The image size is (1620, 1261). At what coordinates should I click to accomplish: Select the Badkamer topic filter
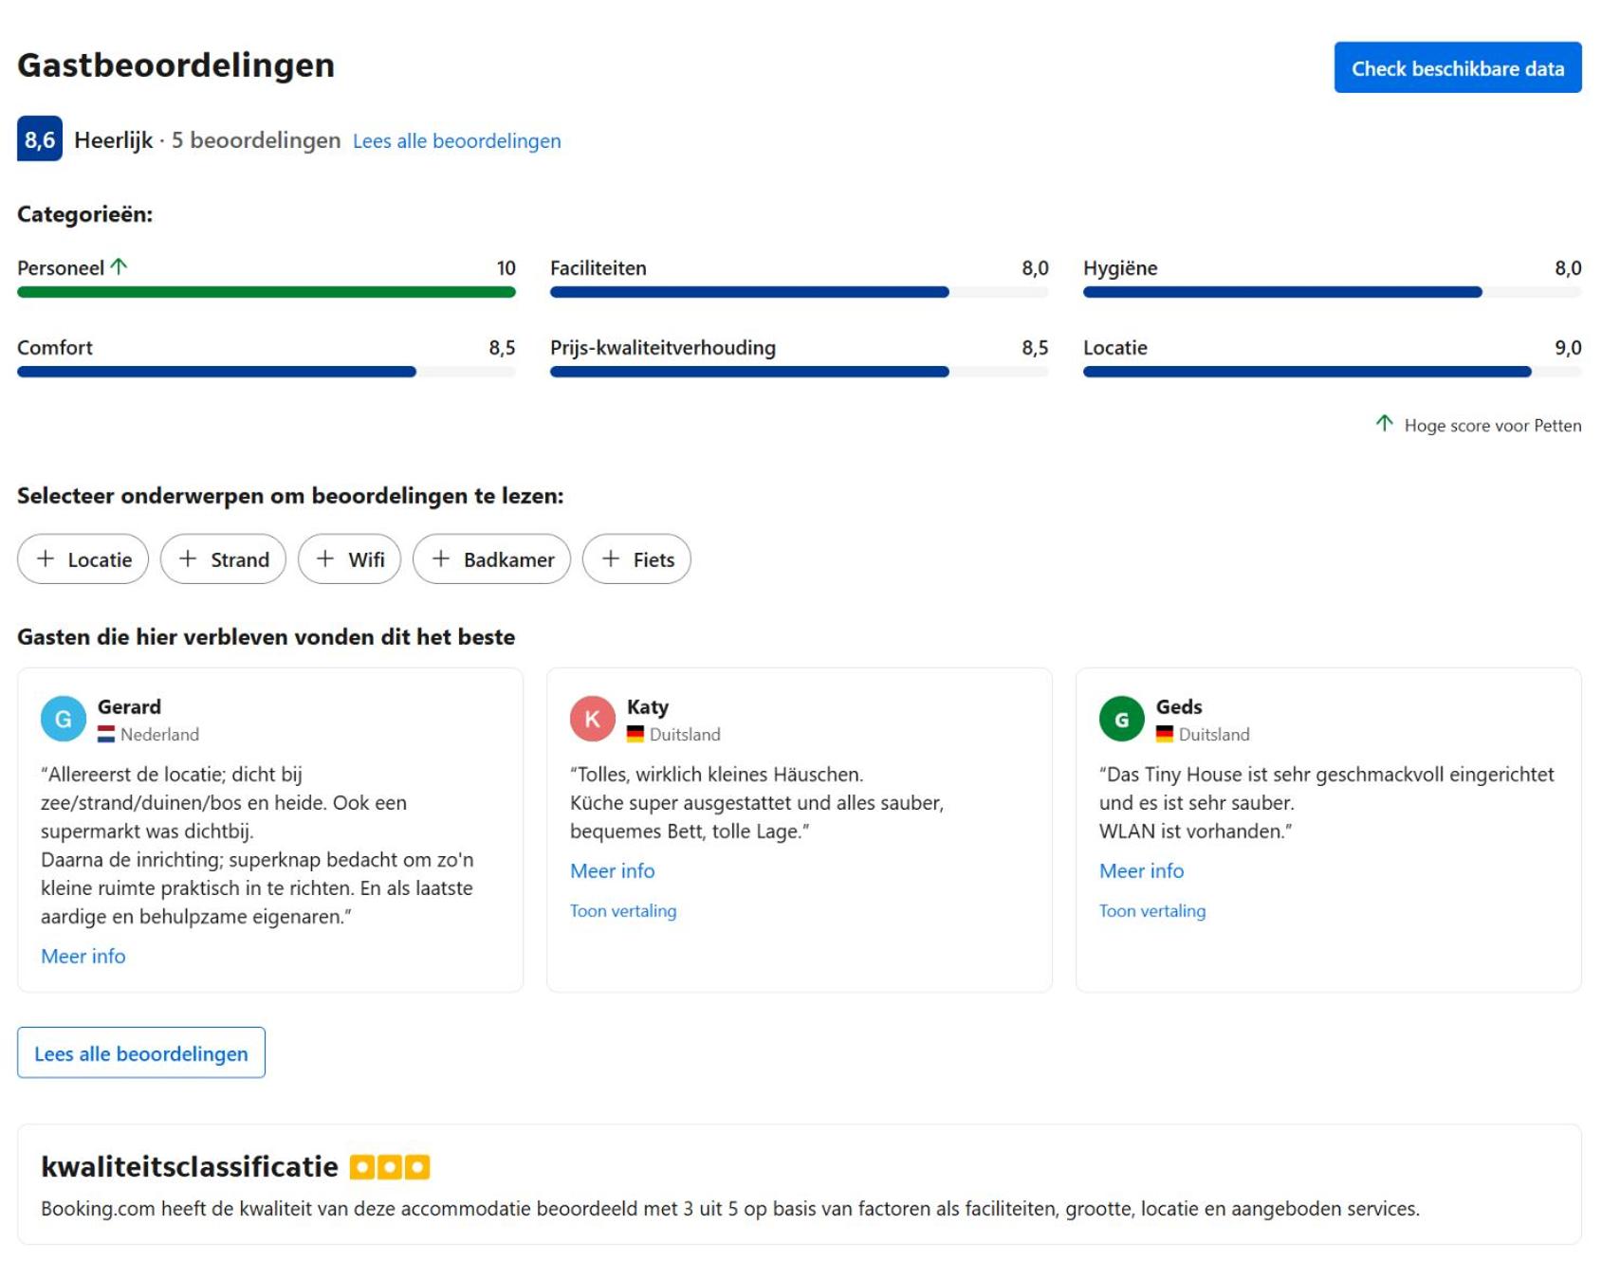[x=491, y=559]
